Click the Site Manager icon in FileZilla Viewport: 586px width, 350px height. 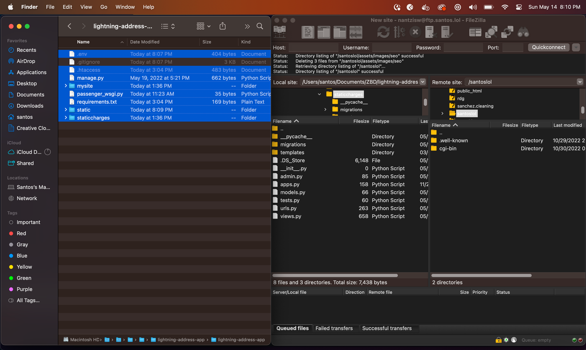click(280, 32)
